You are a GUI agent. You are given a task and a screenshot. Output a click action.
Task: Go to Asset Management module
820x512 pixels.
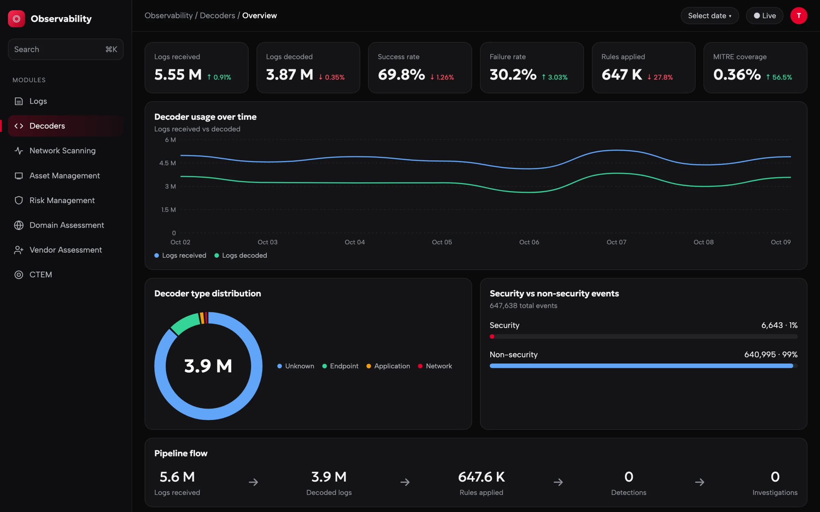[x=66, y=176]
